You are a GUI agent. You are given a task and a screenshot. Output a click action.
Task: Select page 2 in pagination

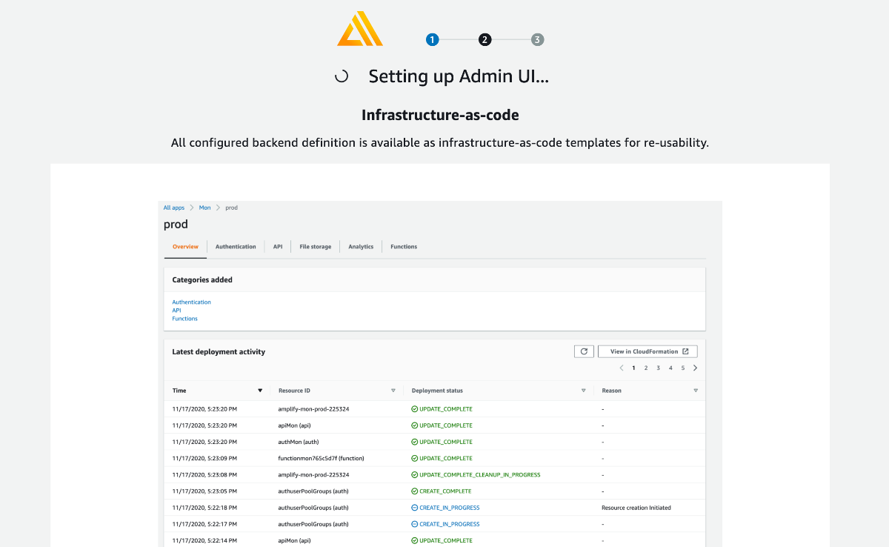point(646,368)
